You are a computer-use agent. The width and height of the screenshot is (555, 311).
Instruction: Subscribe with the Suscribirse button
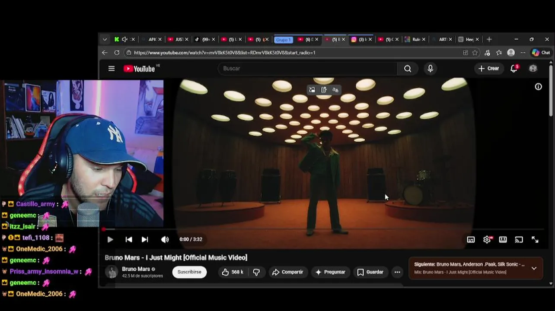click(189, 272)
